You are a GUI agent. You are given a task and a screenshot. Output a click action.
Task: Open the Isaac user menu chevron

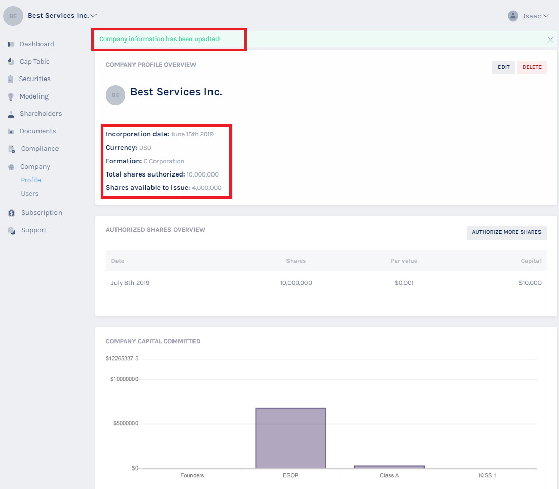[x=546, y=16]
